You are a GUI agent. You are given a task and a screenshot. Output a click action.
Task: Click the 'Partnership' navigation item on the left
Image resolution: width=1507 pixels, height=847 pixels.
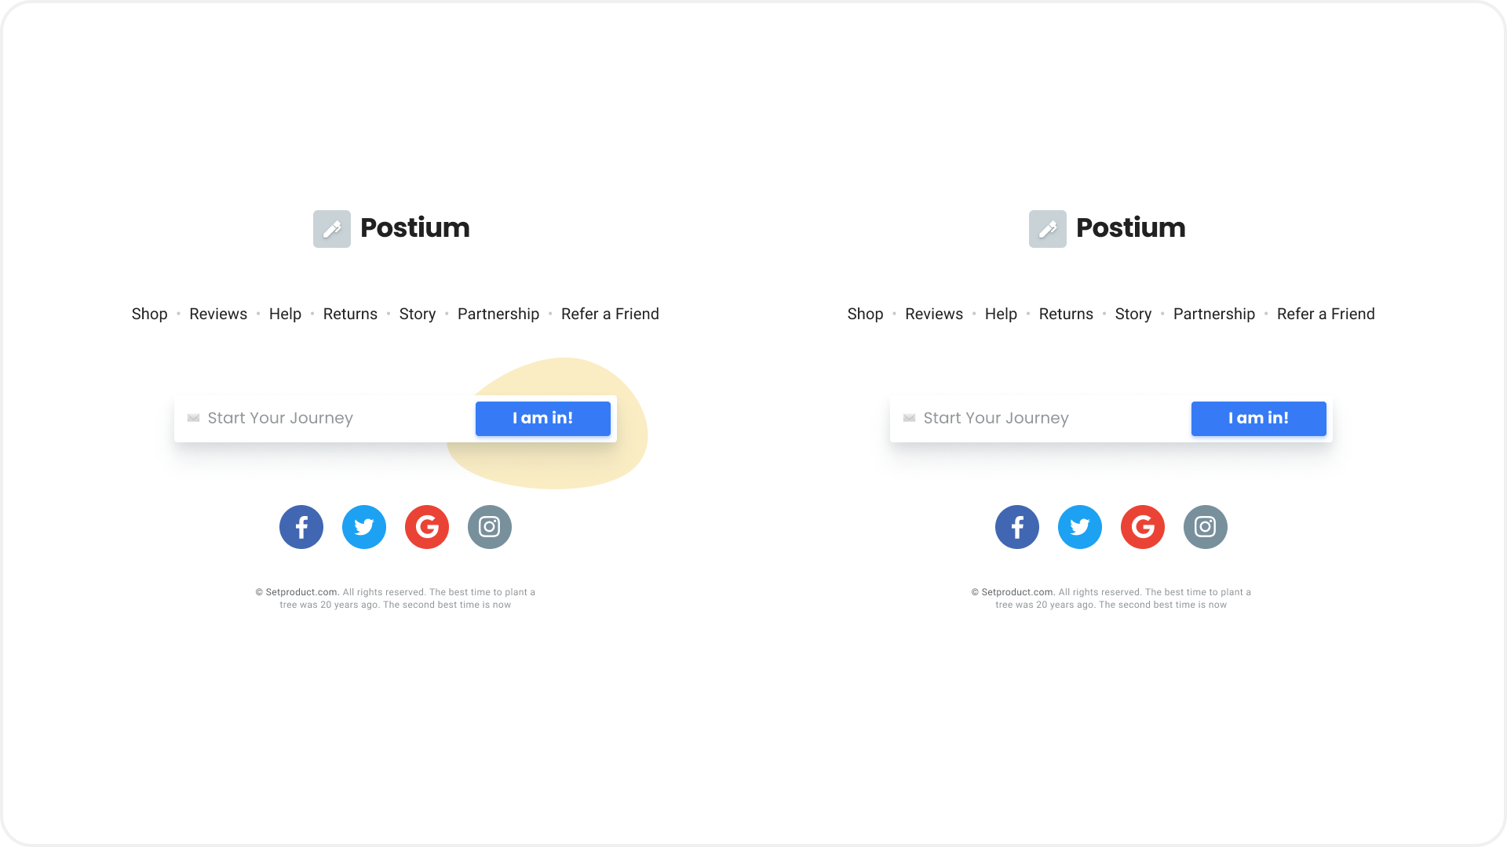click(498, 314)
